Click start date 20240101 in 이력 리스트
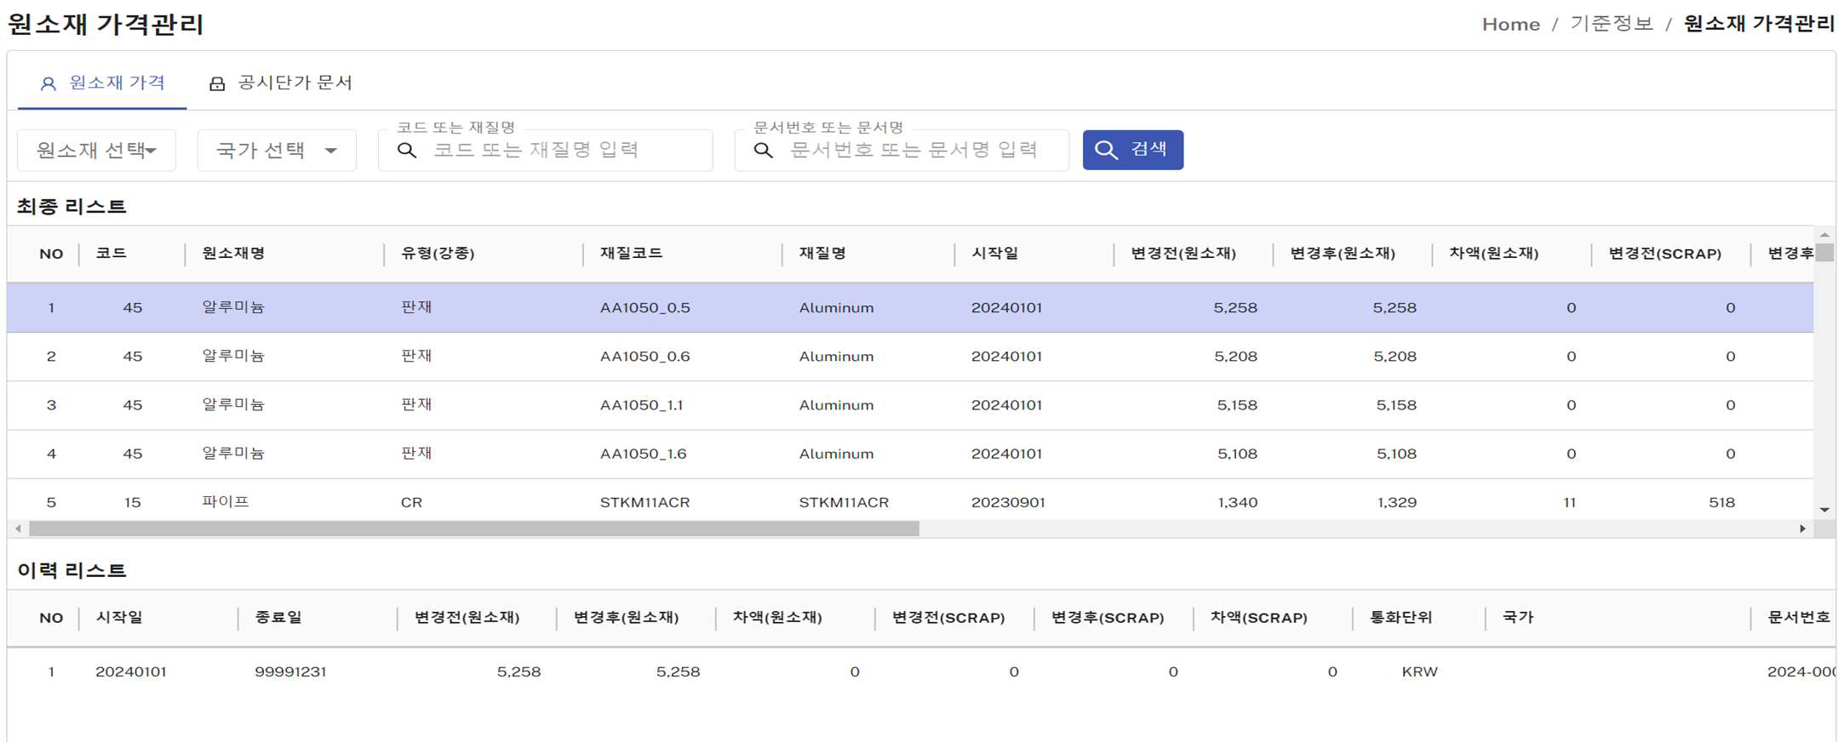Viewport: 1844px width, 743px height. pos(131,672)
